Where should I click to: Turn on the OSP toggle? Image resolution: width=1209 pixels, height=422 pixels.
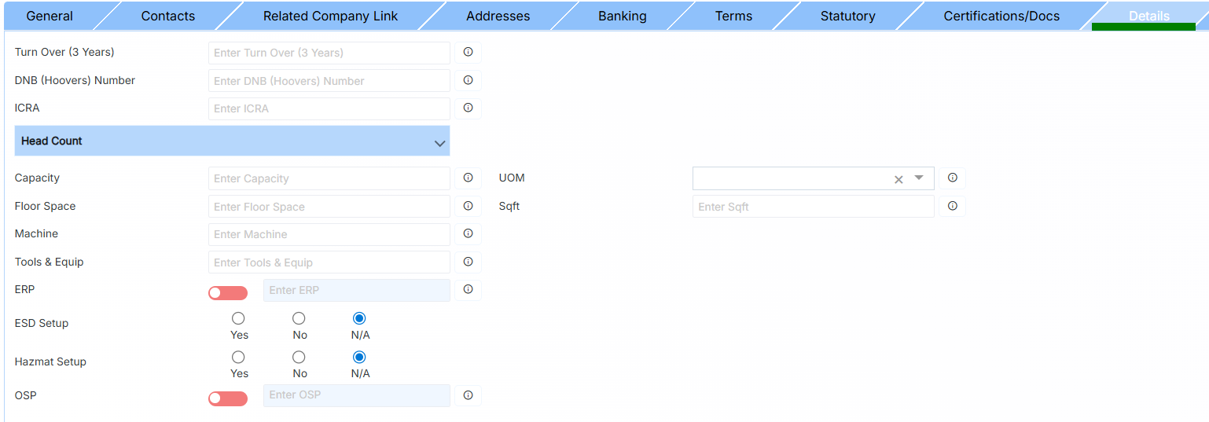click(x=228, y=399)
